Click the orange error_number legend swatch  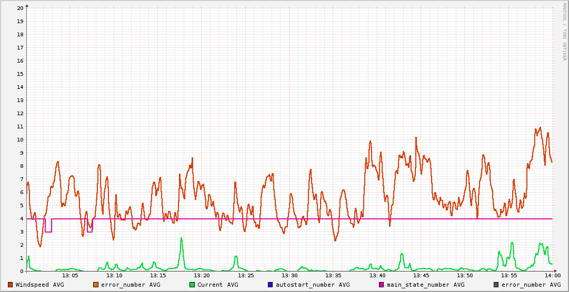pos(96,285)
